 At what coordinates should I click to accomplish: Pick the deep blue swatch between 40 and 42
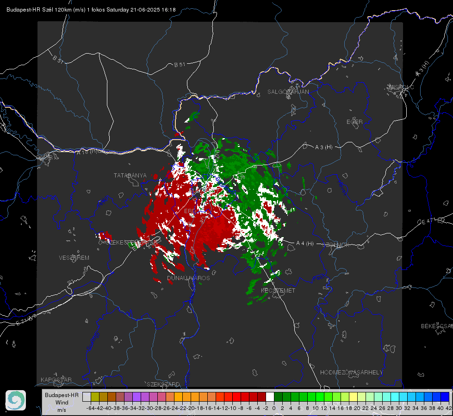tap(445, 397)
